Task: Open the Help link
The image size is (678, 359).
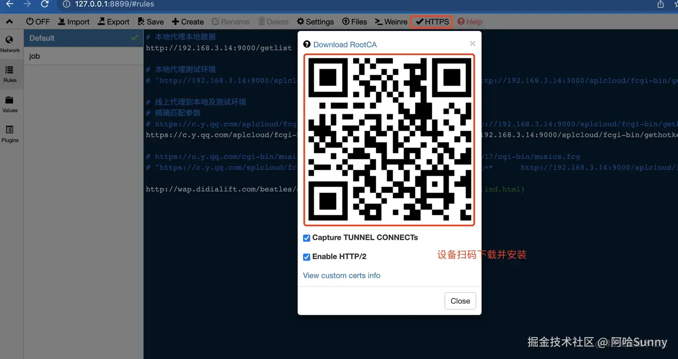Action: [x=469, y=21]
